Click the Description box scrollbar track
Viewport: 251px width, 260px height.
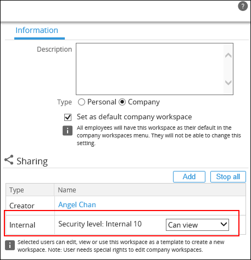(x=228, y=69)
